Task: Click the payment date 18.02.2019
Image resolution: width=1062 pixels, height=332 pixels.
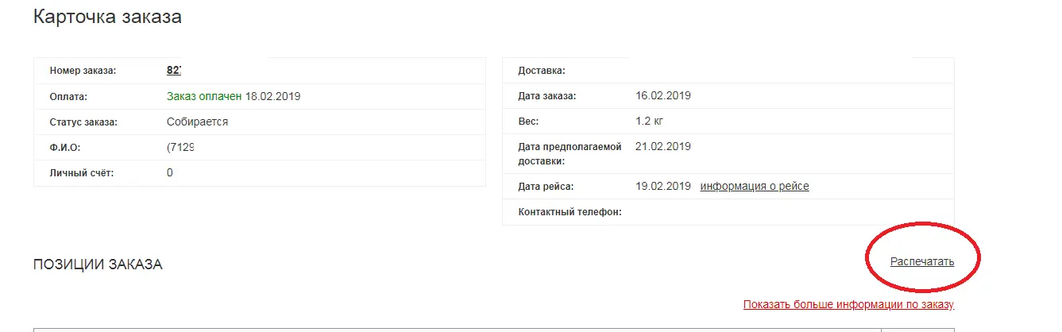Action: coord(273,96)
